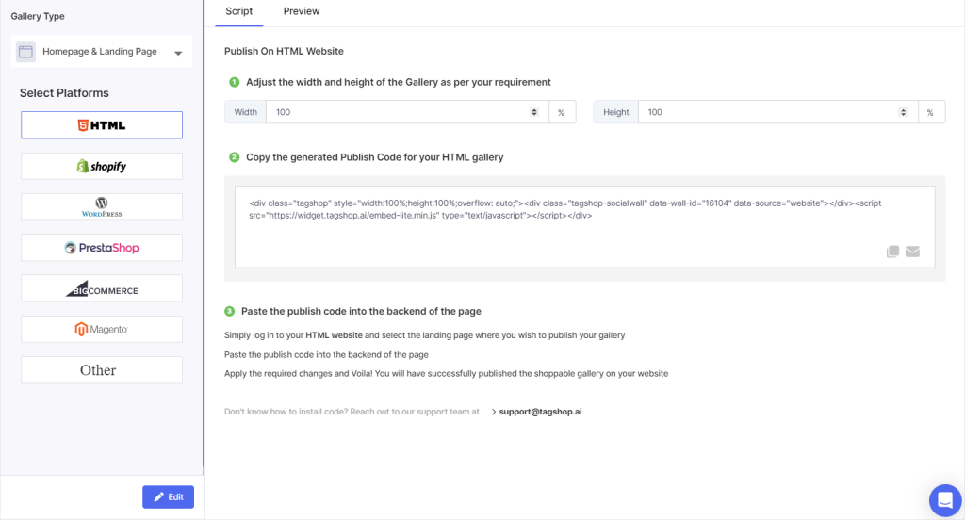This screenshot has height=520, width=965.
Task: Click the Width label
Action: coord(246,112)
